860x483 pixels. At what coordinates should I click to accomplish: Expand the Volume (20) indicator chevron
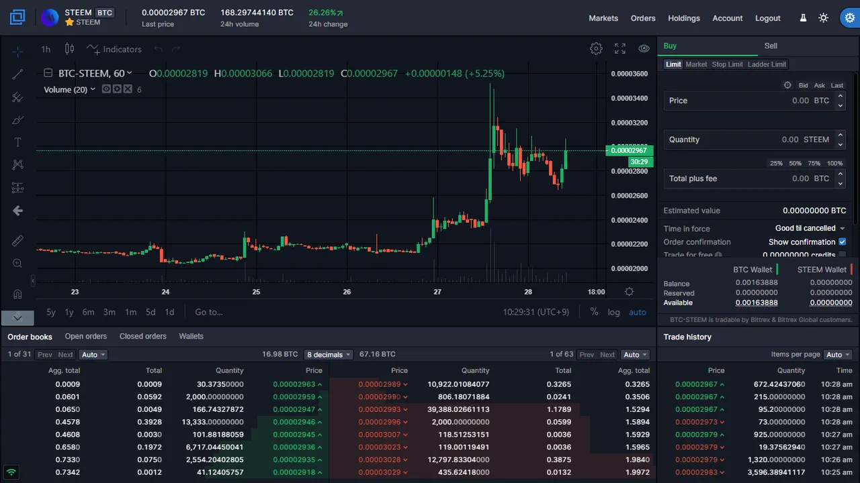click(x=93, y=89)
